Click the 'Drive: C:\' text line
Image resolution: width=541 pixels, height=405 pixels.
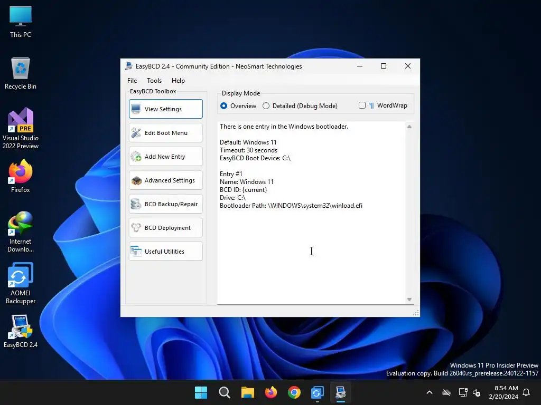pos(232,198)
